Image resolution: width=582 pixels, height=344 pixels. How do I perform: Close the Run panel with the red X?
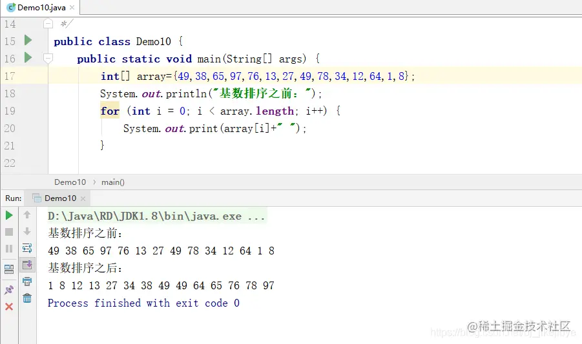[x=9, y=307]
